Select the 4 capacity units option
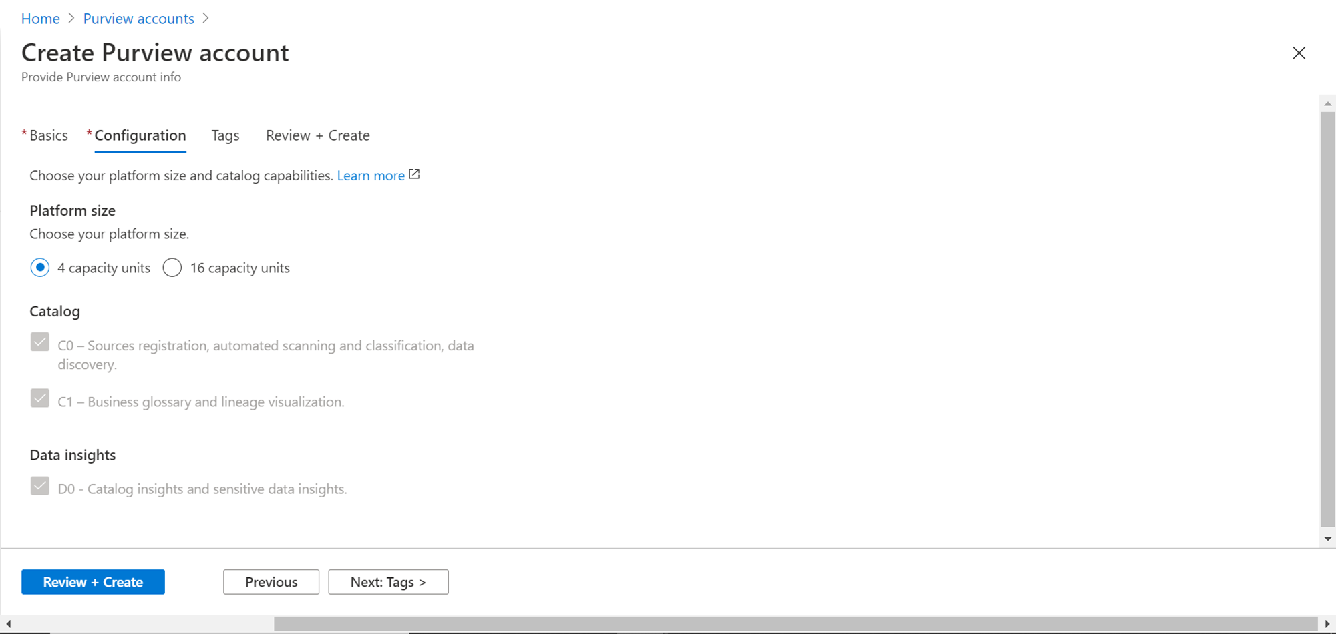The height and width of the screenshot is (634, 1336). click(40, 268)
